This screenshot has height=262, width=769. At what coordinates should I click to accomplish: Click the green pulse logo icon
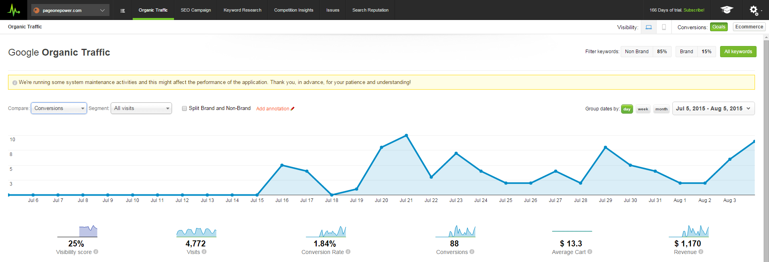14,10
